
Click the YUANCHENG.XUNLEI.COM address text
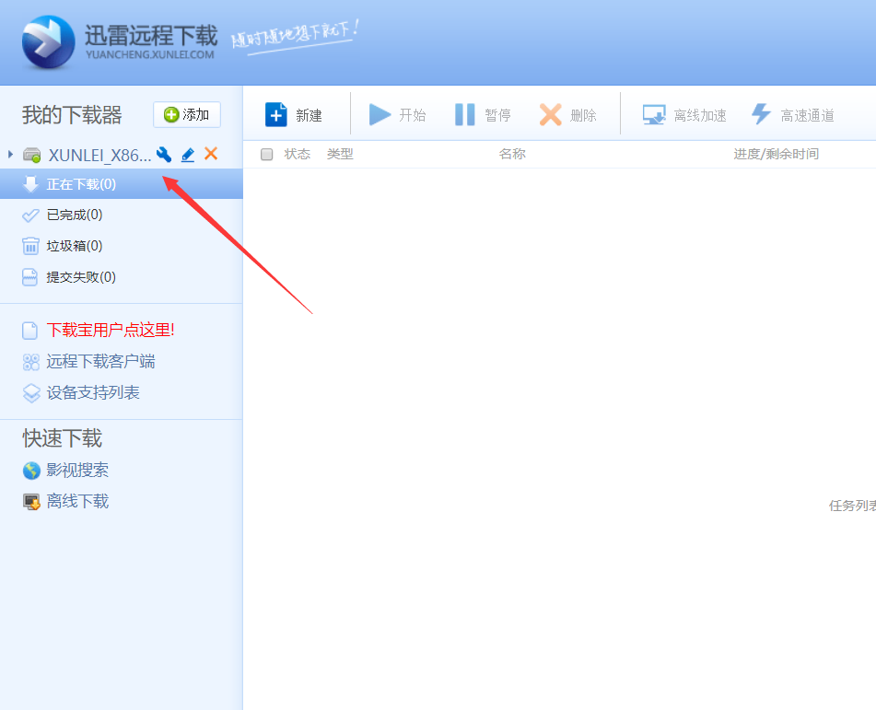tap(150, 54)
